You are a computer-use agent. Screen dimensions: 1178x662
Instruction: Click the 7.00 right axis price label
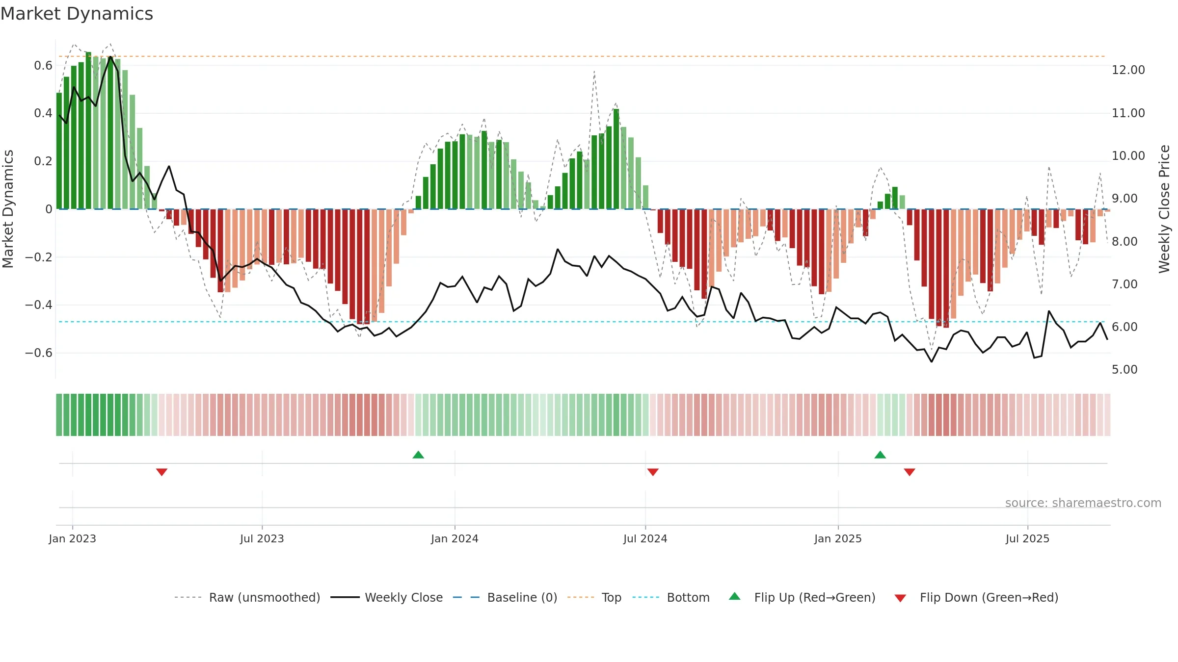point(1124,284)
